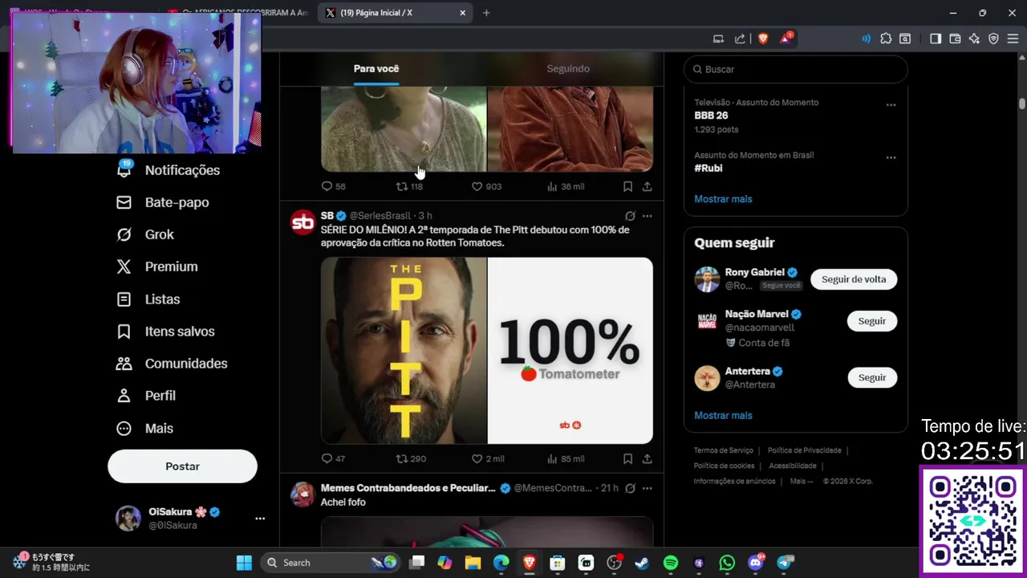Open more options on Memes Contrabandeados post

pyautogui.click(x=647, y=488)
